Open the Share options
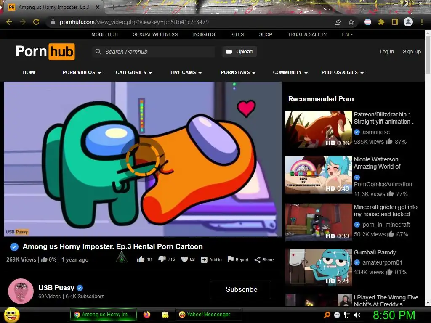The width and height of the screenshot is (431, 323). pos(264,259)
